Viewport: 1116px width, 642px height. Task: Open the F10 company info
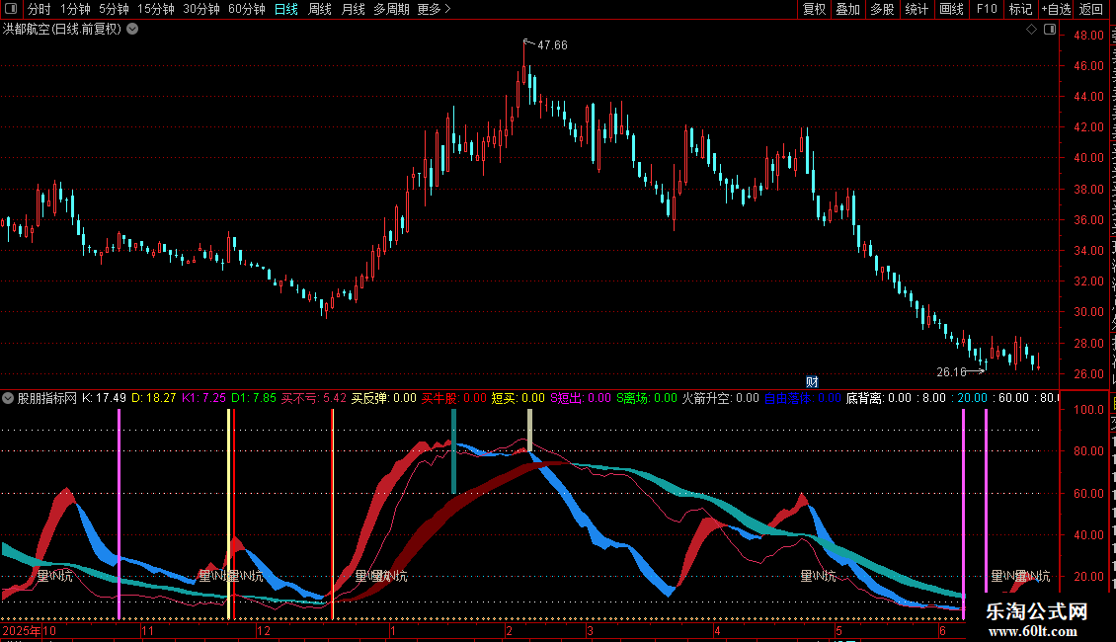[x=987, y=9]
